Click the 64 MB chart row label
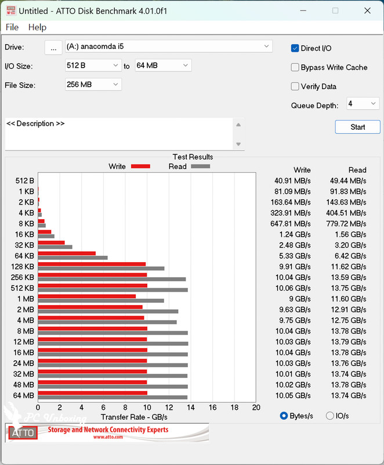This screenshot has width=384, height=465. coord(24,395)
